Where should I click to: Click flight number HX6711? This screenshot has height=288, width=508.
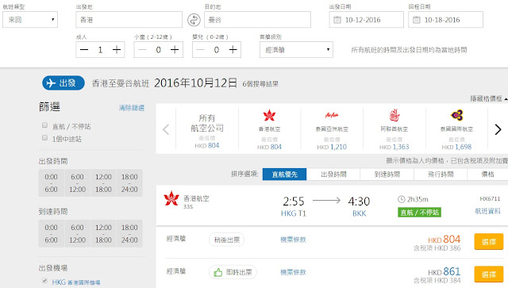(490, 198)
